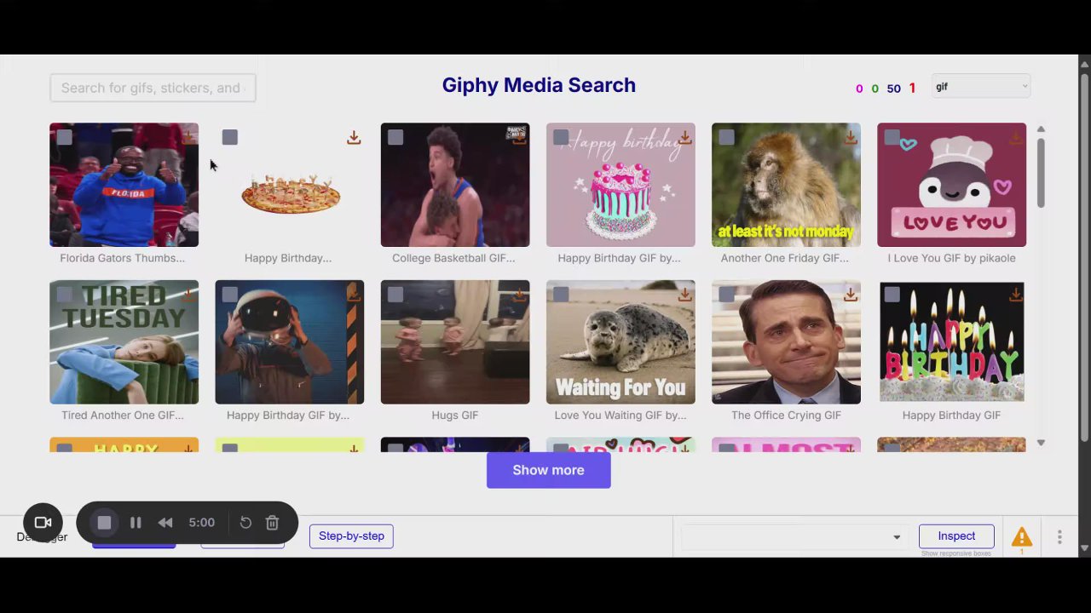Click the Giphy Media Search heading

(539, 85)
